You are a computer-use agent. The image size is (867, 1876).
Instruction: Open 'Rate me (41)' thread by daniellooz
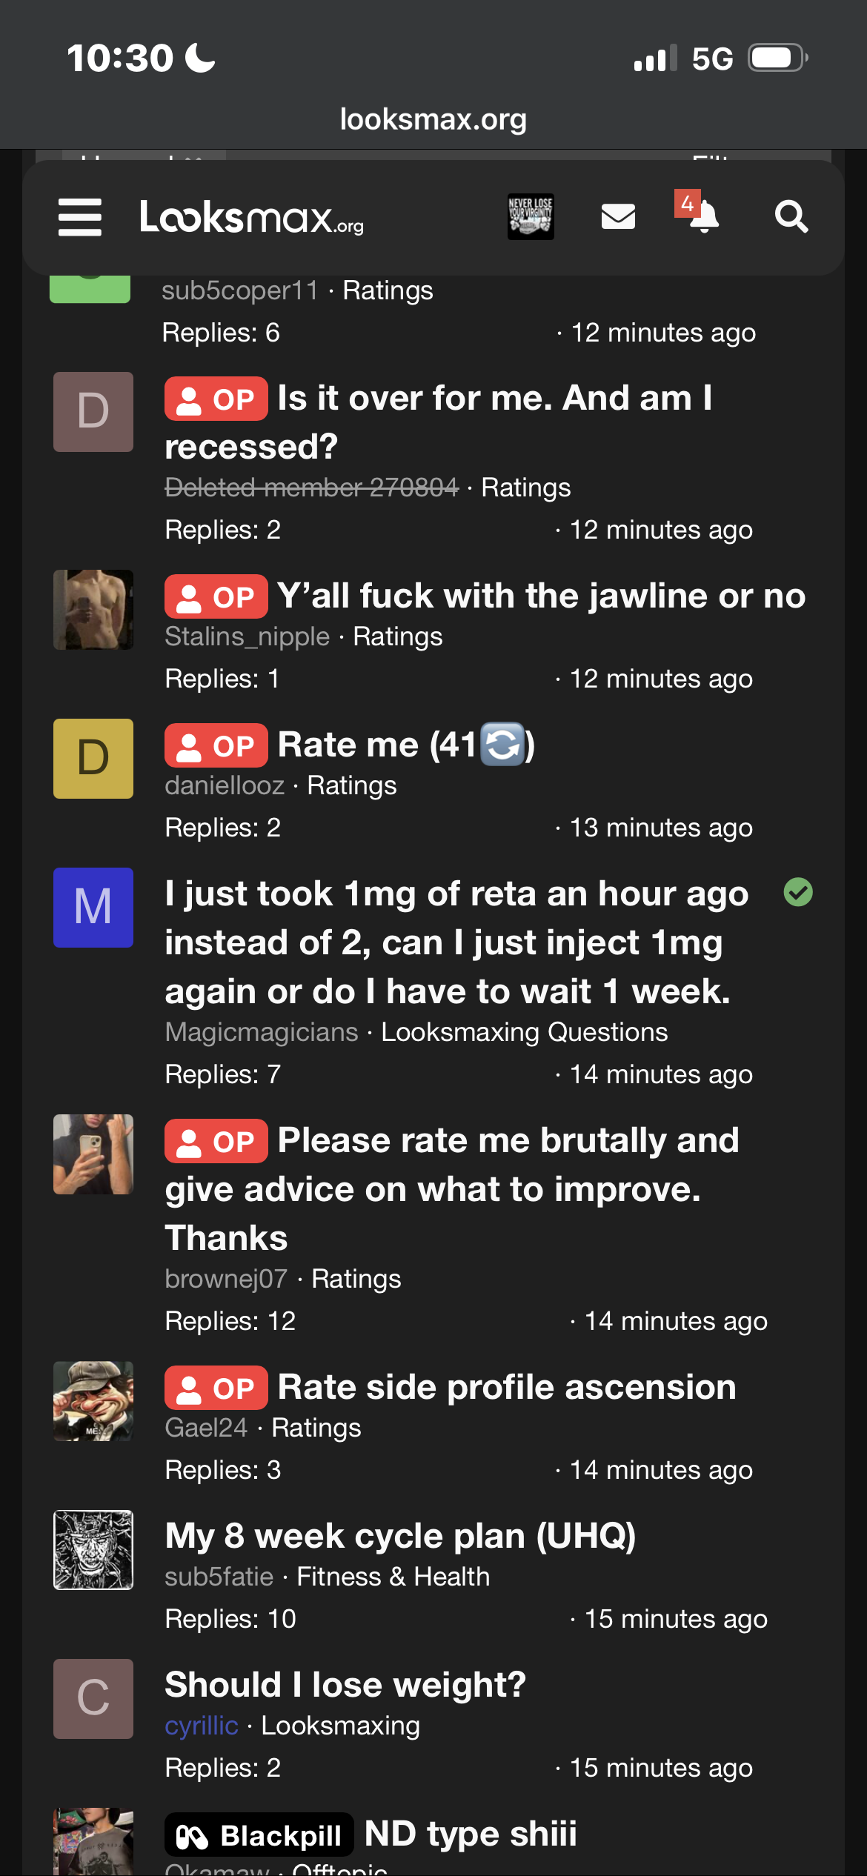pos(406,745)
